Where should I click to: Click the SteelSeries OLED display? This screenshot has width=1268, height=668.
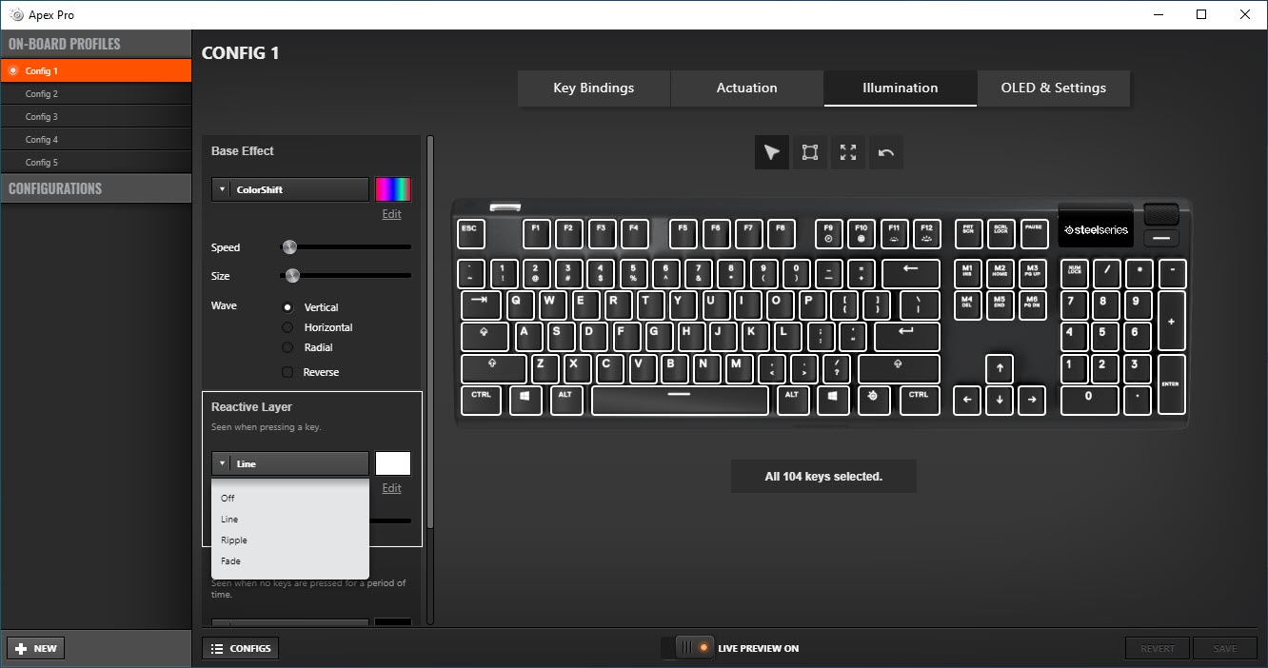pos(1096,228)
